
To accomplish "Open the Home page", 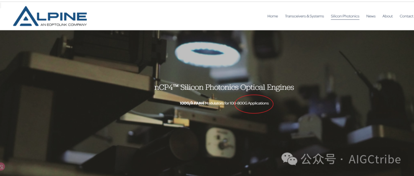I will [x=273, y=16].
